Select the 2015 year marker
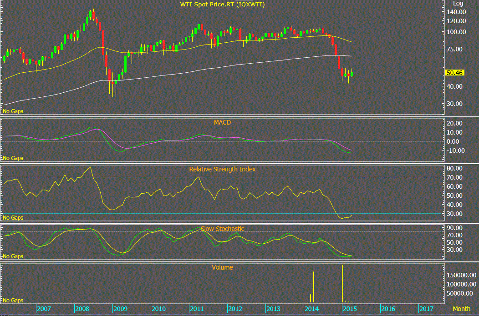This screenshot has height=316, width=479. tap(350, 309)
